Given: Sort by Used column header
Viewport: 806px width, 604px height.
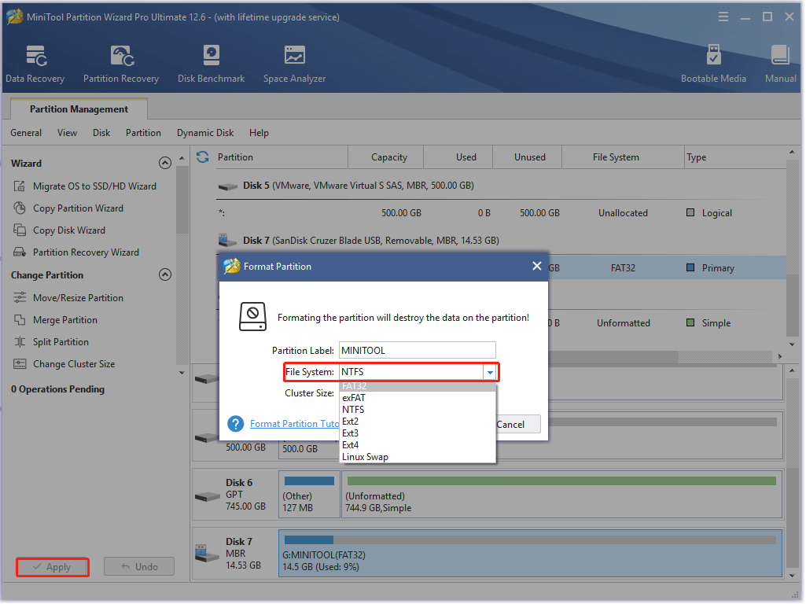Looking at the screenshot, I should (458, 157).
